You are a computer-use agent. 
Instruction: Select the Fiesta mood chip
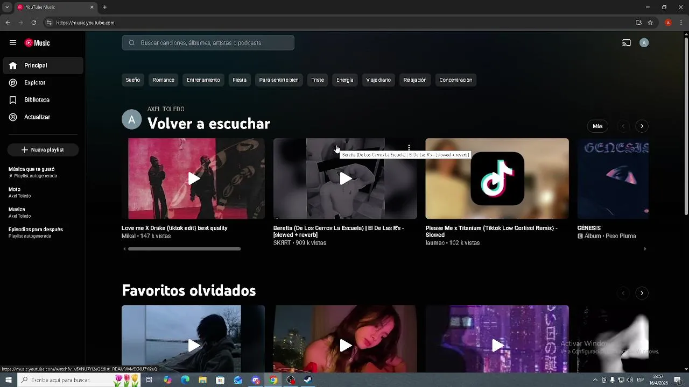tap(240, 80)
